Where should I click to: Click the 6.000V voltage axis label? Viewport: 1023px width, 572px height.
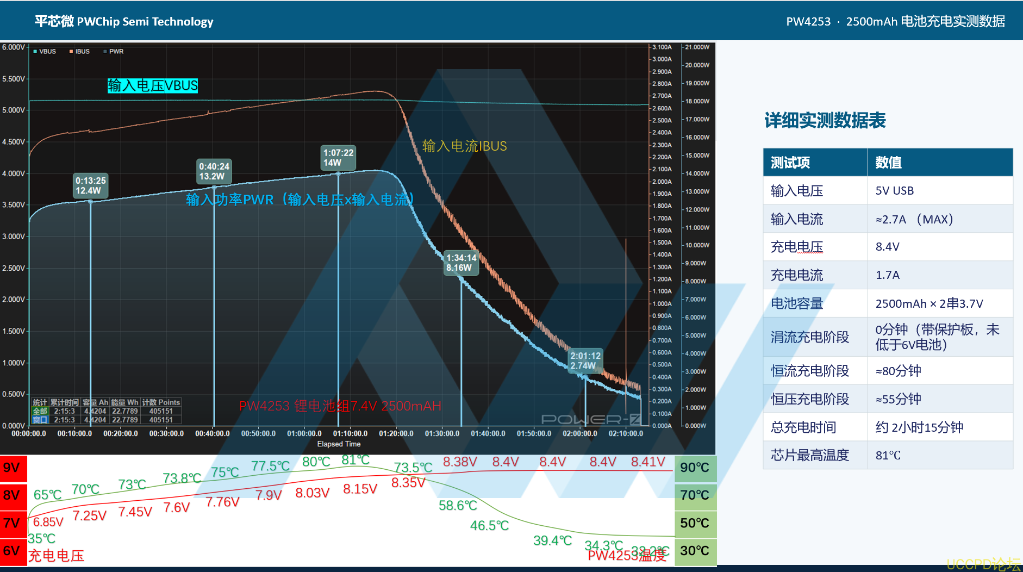click(x=14, y=47)
